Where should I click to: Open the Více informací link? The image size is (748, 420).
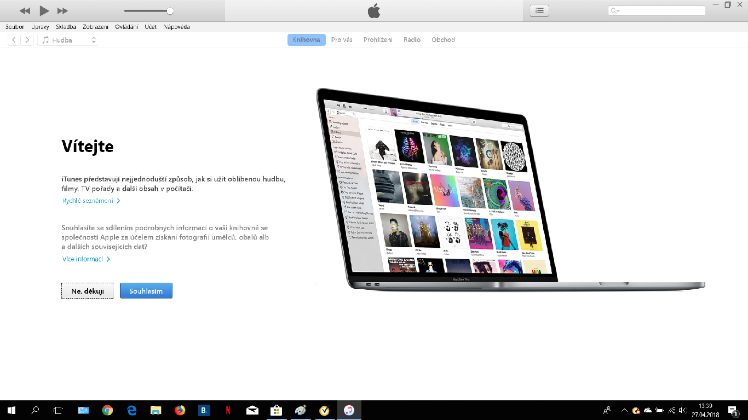[x=86, y=259]
